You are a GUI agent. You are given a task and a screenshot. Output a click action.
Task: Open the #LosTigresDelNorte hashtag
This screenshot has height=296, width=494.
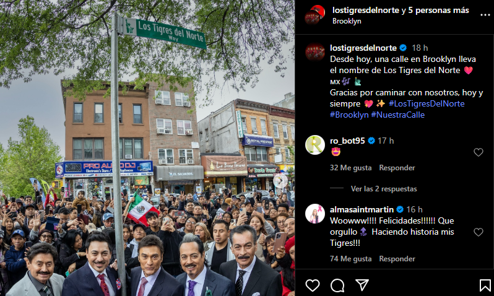(427, 103)
